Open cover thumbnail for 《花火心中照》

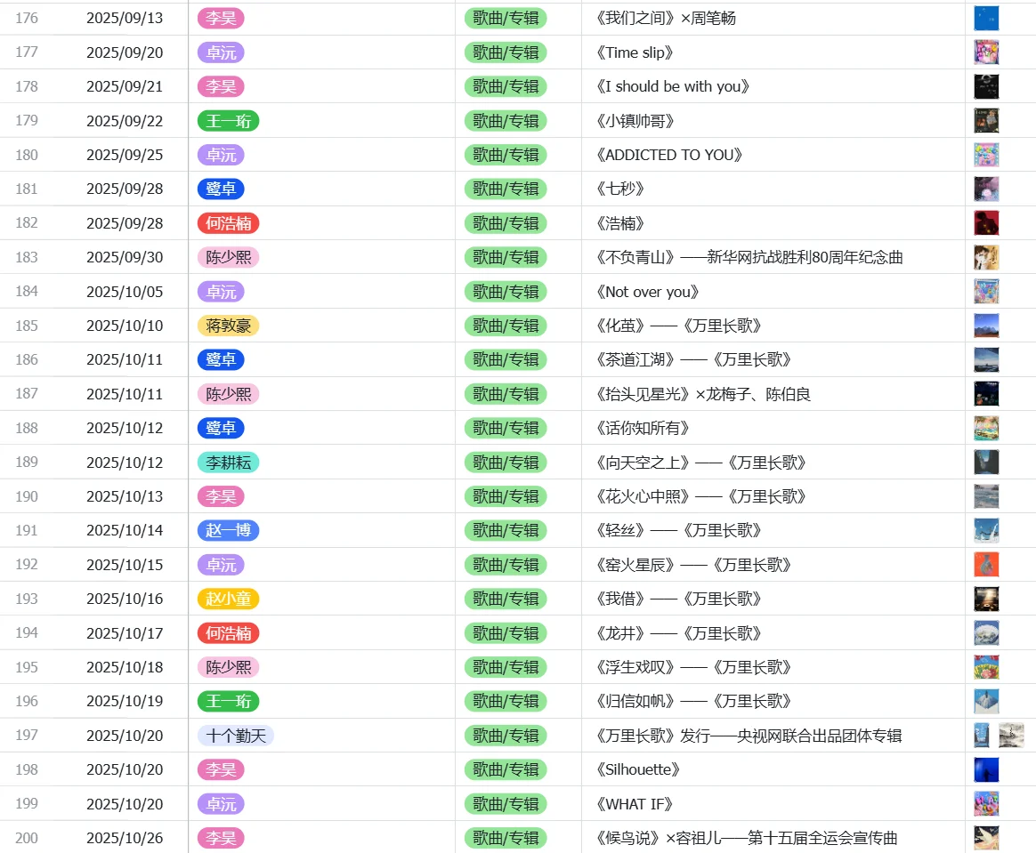[x=986, y=496]
